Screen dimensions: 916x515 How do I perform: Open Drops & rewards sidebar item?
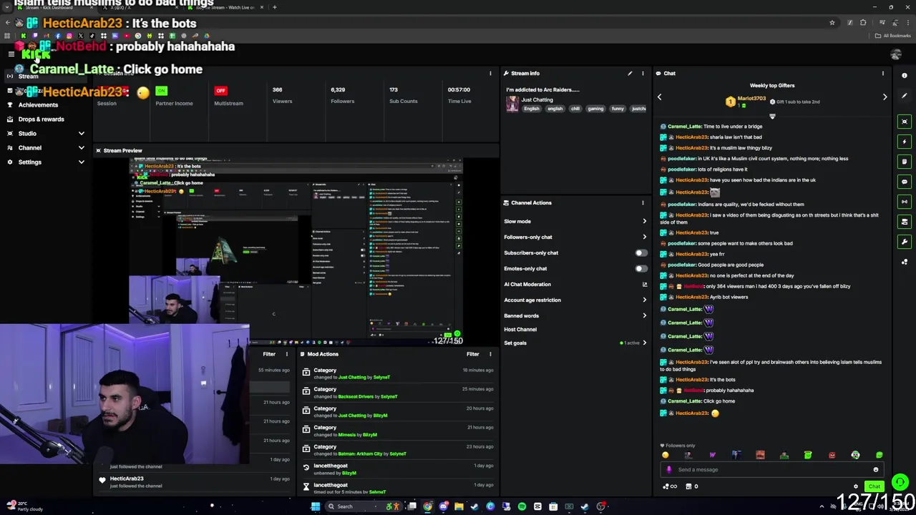41,119
